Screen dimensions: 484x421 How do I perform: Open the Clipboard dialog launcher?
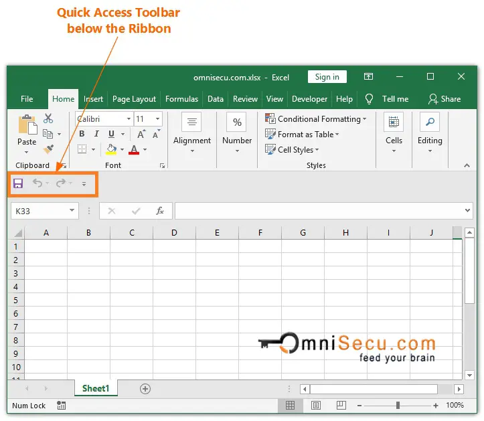pos(64,166)
